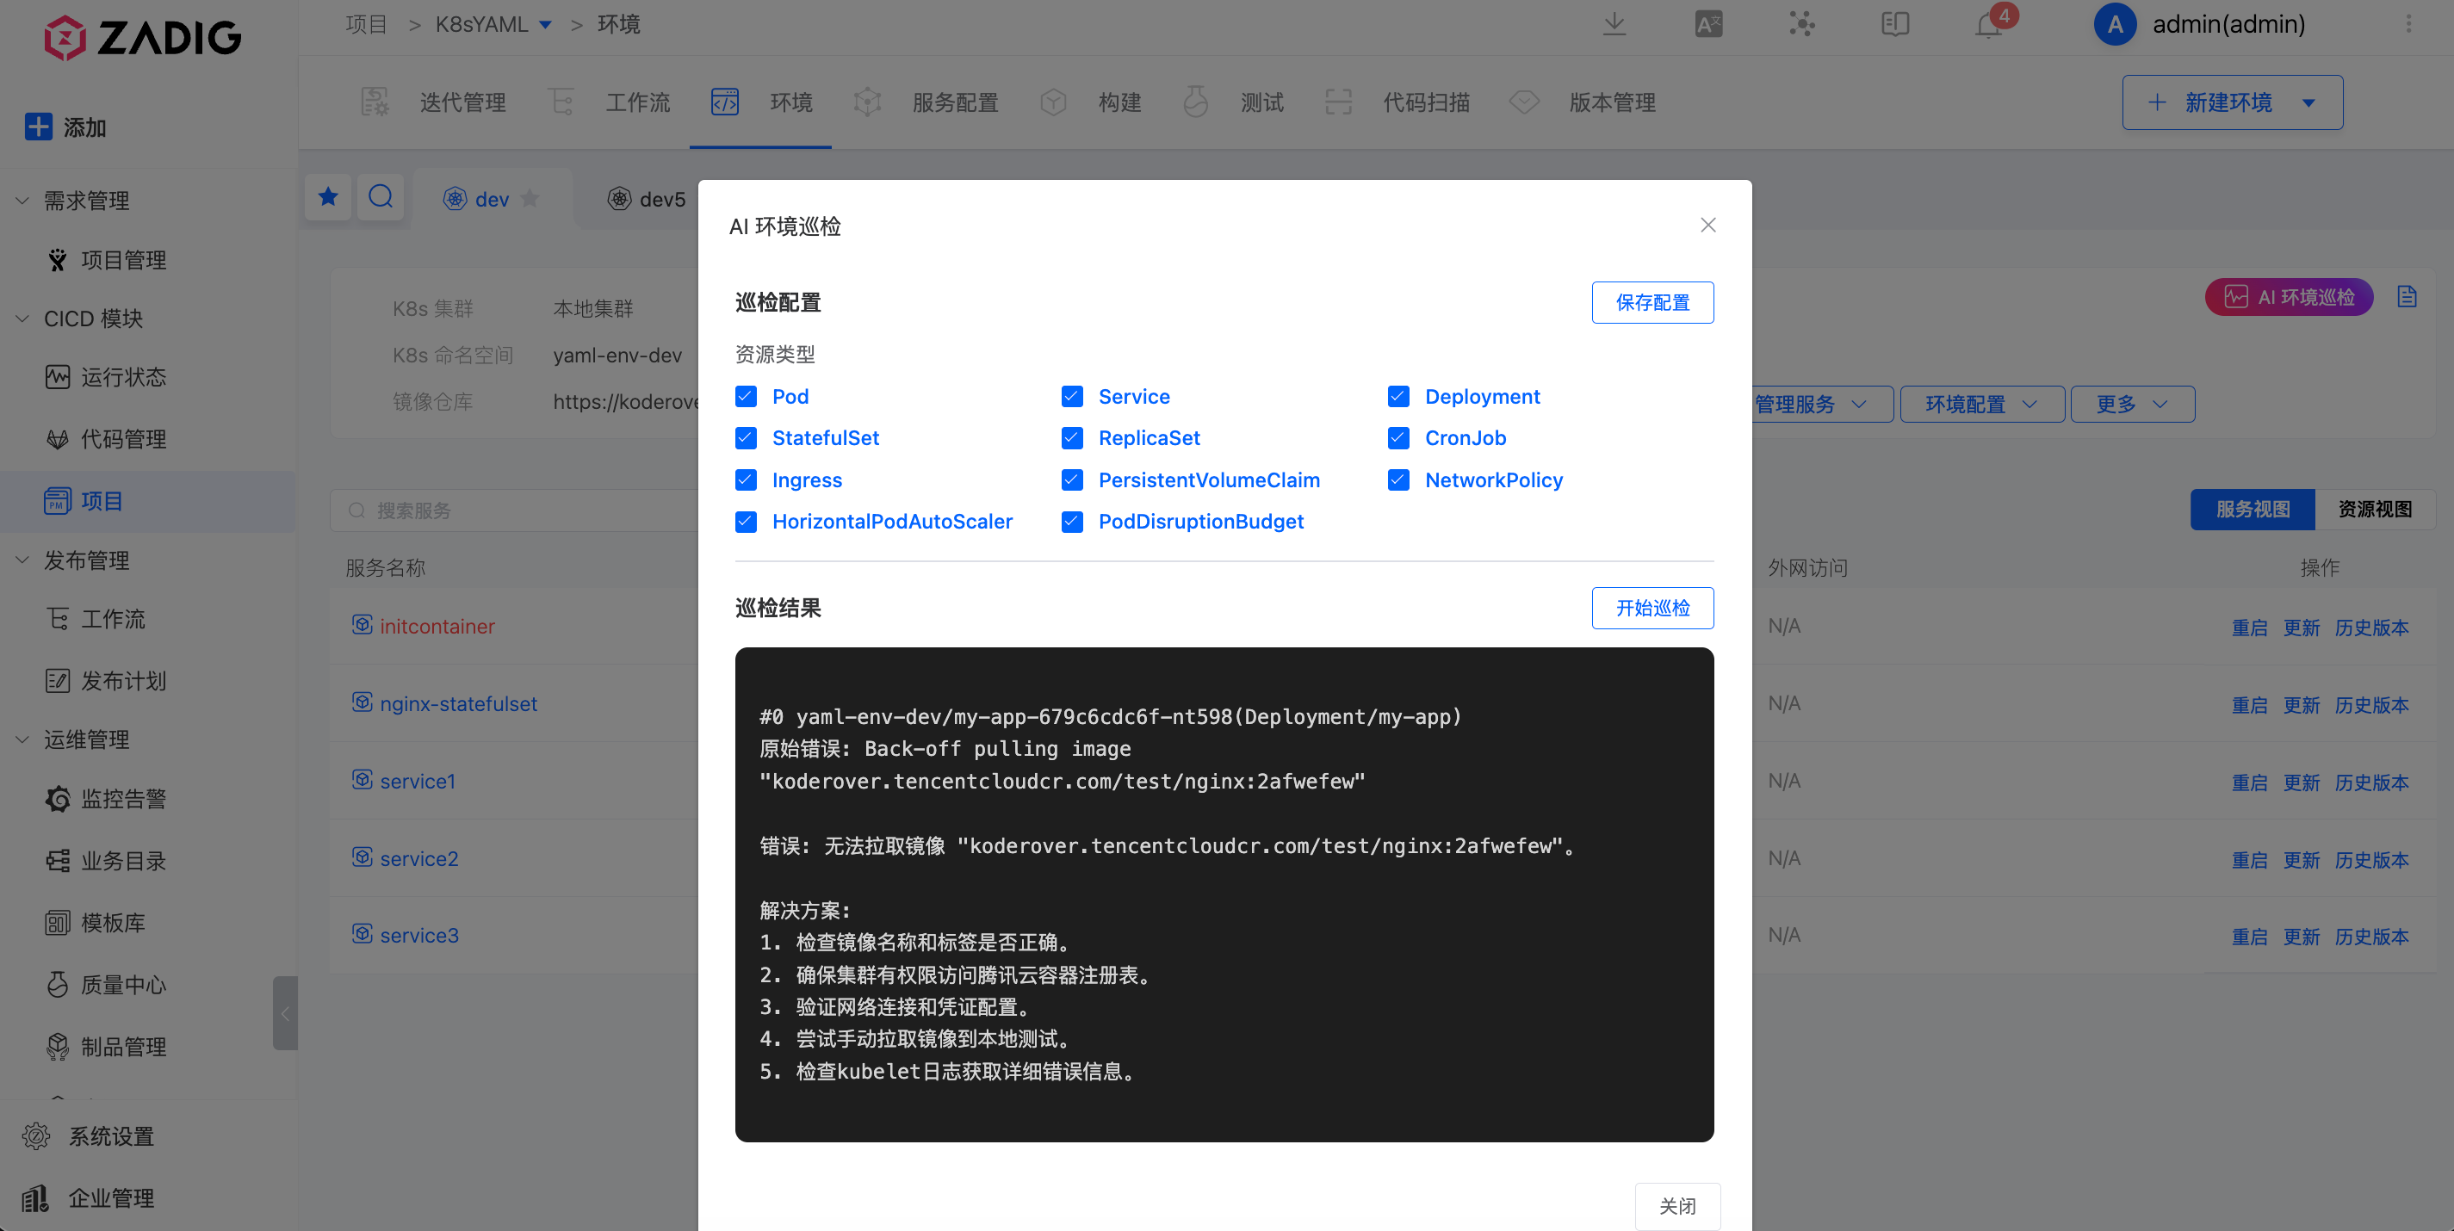Open the 更多 dropdown
Image resolution: width=2454 pixels, height=1231 pixels.
coord(2132,404)
